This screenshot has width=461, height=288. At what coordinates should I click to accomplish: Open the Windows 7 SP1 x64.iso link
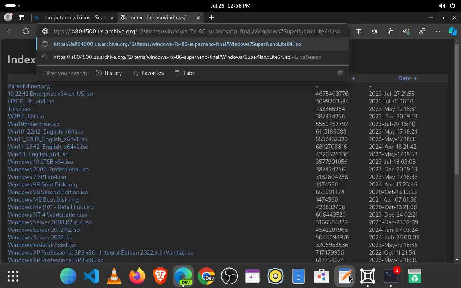pyautogui.click(x=37, y=177)
